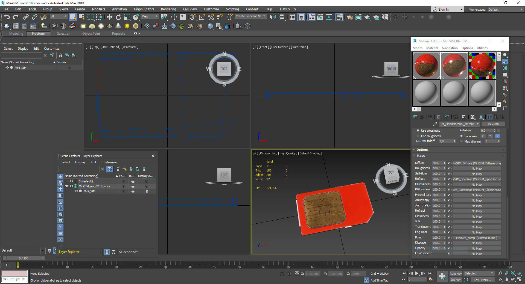Select the first red material sample sphere
Viewport: 525px width, 284px height.
[x=426, y=66]
